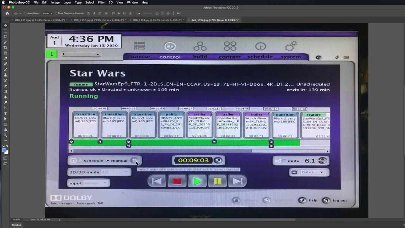Open more align options three-dots icon
Viewport: 405px width, 228px height.
tap(138, 13)
